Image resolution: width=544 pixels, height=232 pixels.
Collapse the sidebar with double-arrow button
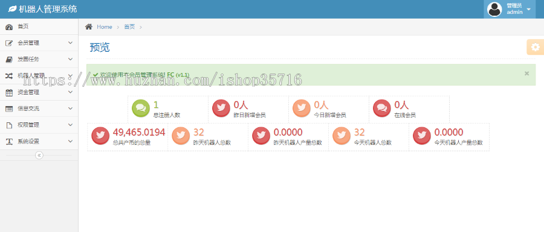pos(39,155)
